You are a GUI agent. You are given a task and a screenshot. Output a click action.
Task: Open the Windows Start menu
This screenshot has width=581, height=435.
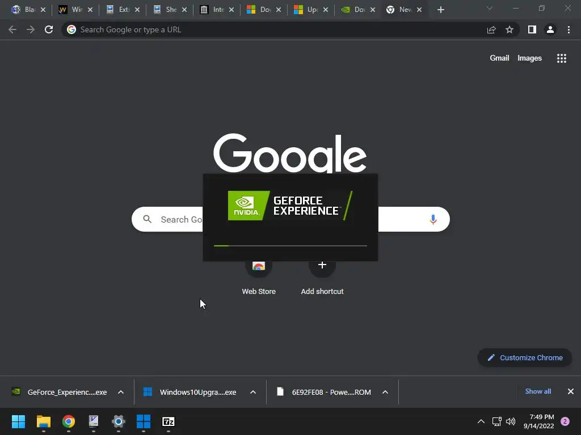(18, 421)
